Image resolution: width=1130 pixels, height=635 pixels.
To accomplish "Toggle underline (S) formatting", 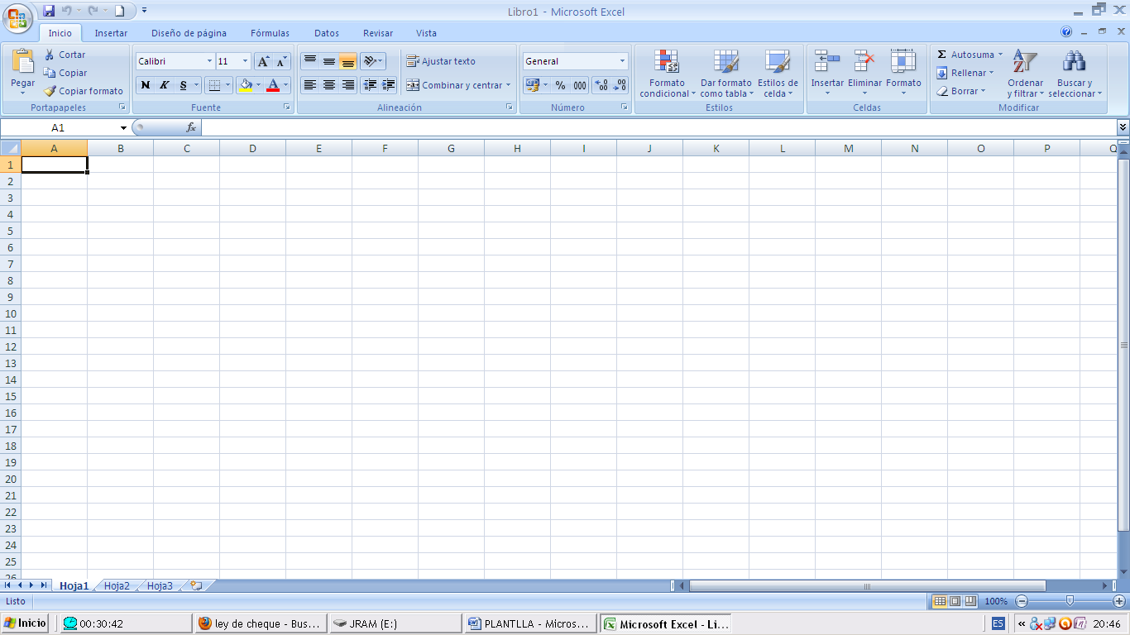I will [x=184, y=85].
